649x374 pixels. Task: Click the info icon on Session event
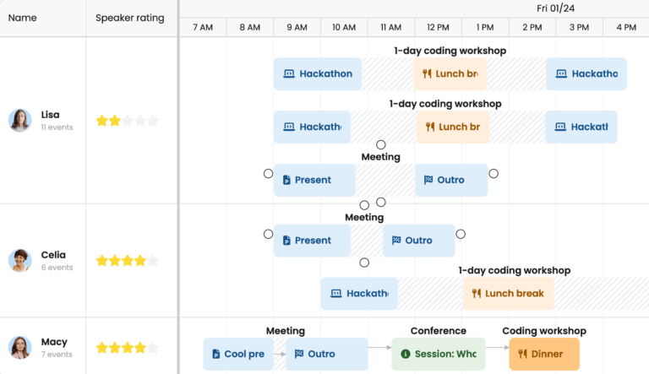tap(406, 355)
